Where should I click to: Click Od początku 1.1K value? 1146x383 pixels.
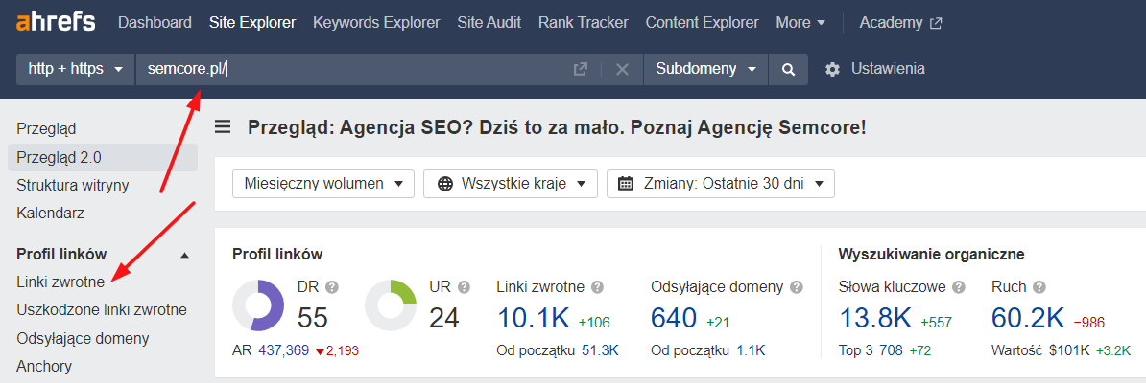[x=751, y=350]
